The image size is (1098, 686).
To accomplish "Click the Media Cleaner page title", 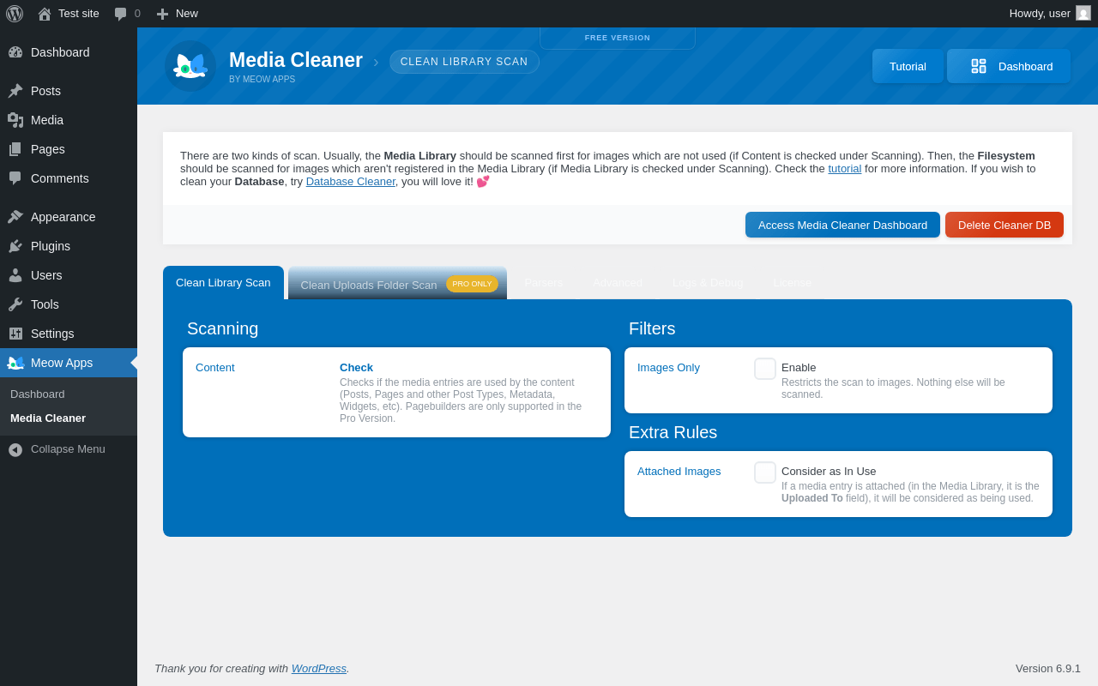I will (296, 60).
